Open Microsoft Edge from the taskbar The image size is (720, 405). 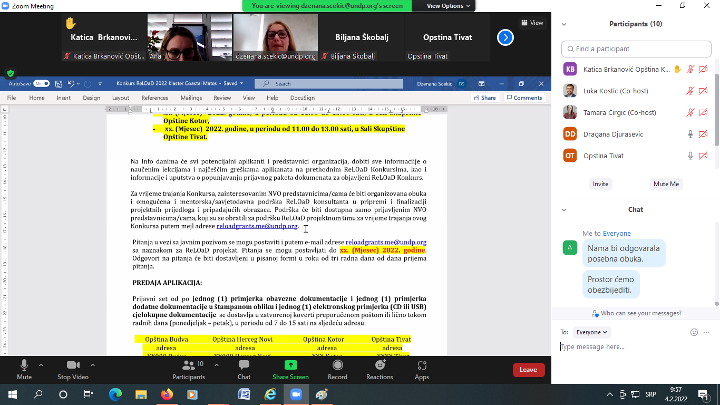[x=115, y=394]
